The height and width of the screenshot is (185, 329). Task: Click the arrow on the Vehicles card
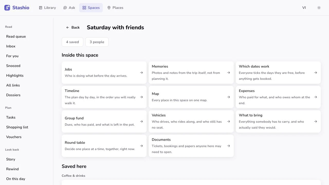coord(229,122)
